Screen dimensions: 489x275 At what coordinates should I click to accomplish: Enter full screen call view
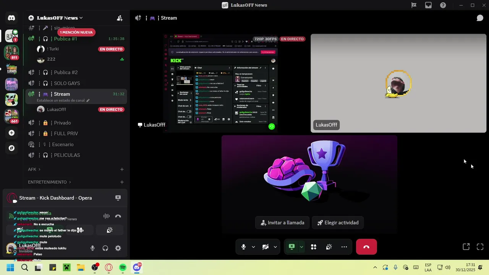click(480, 247)
